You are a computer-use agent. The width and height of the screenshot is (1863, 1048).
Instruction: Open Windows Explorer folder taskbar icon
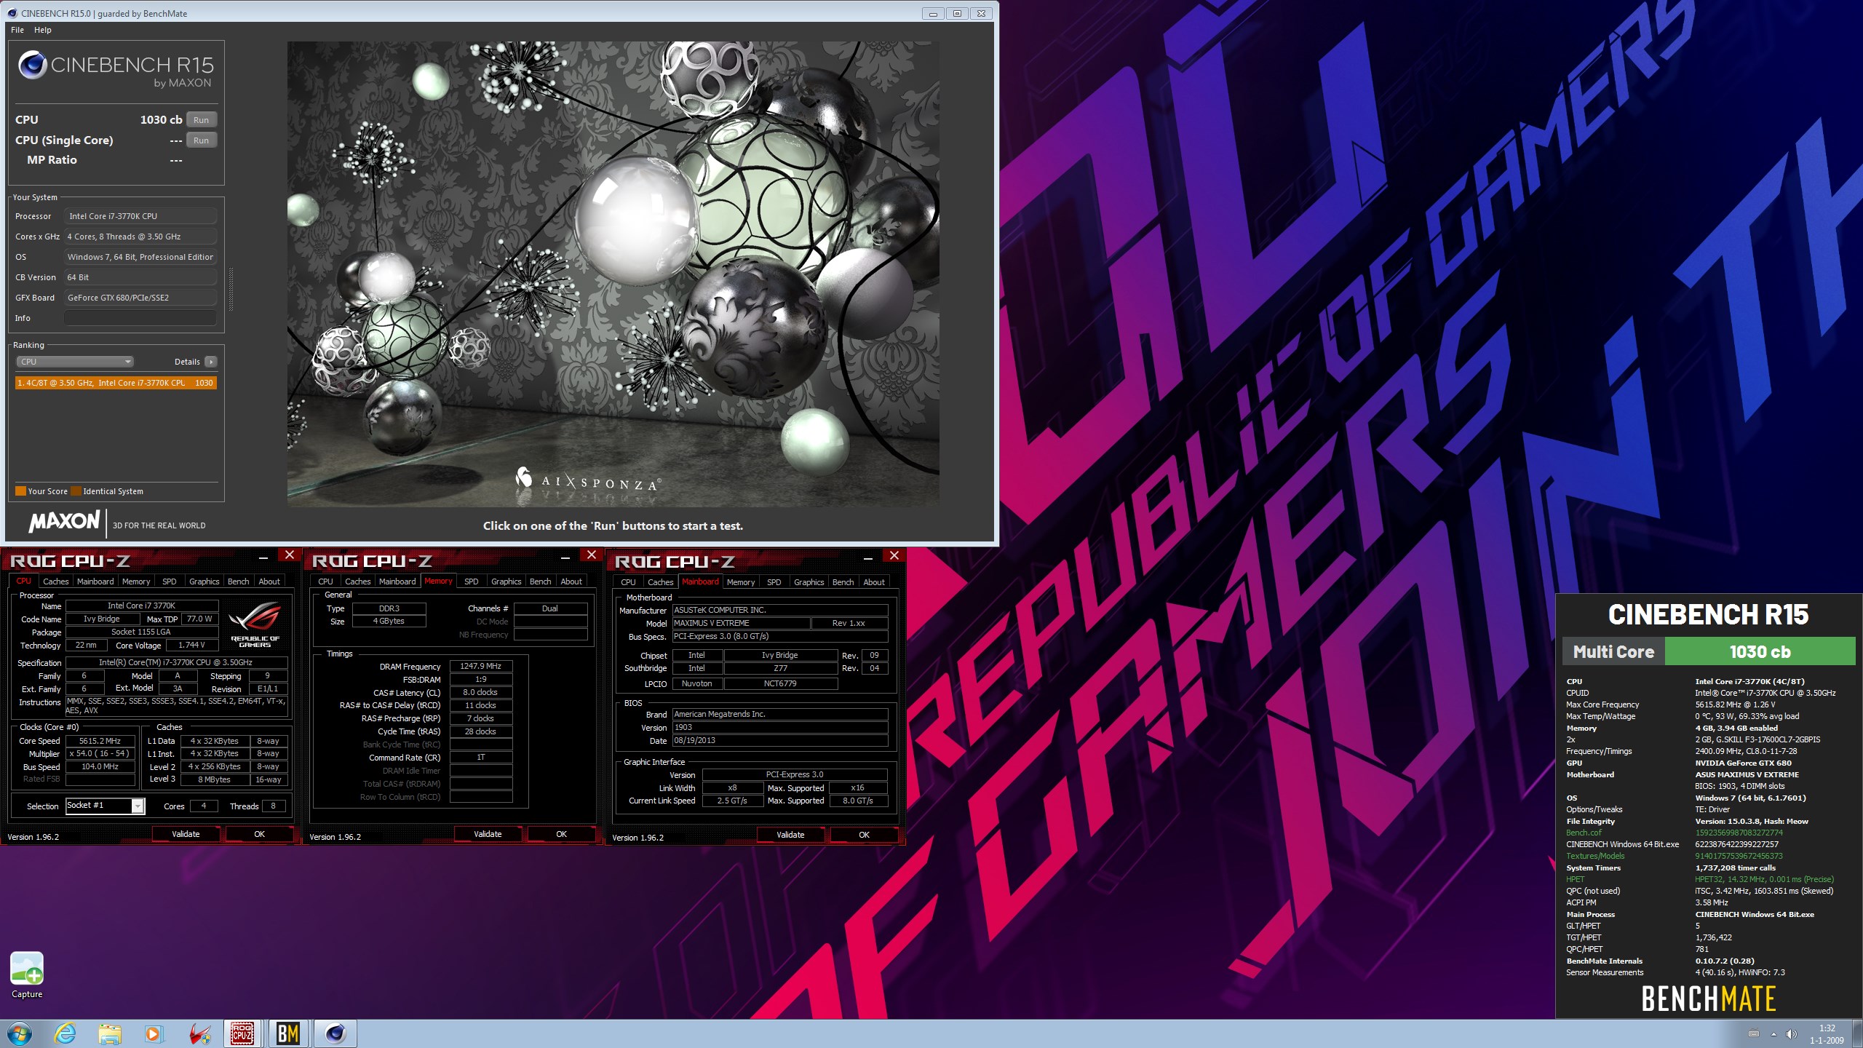[110, 1033]
